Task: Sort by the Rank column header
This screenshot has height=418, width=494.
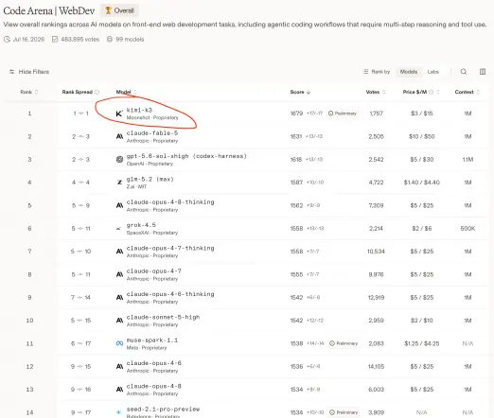Action: [29, 92]
